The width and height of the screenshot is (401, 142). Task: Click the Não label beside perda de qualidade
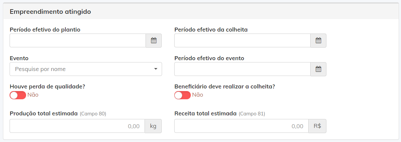[x=33, y=95]
